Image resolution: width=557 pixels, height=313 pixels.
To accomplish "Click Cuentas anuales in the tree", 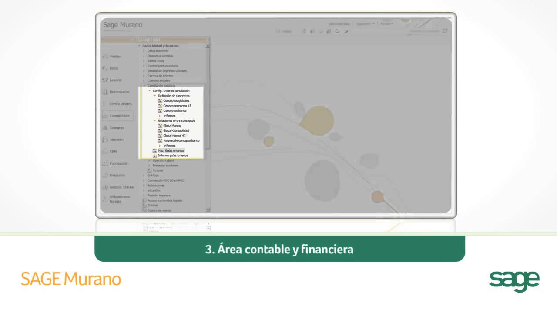I will coord(159,81).
